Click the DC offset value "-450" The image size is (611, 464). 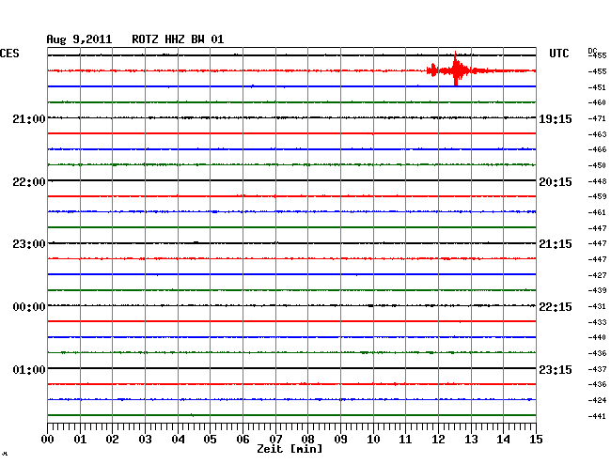(597, 165)
